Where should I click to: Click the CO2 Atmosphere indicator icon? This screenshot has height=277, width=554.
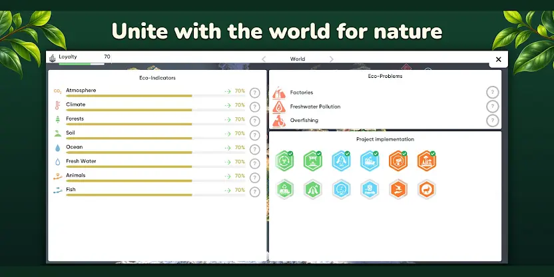57,91
